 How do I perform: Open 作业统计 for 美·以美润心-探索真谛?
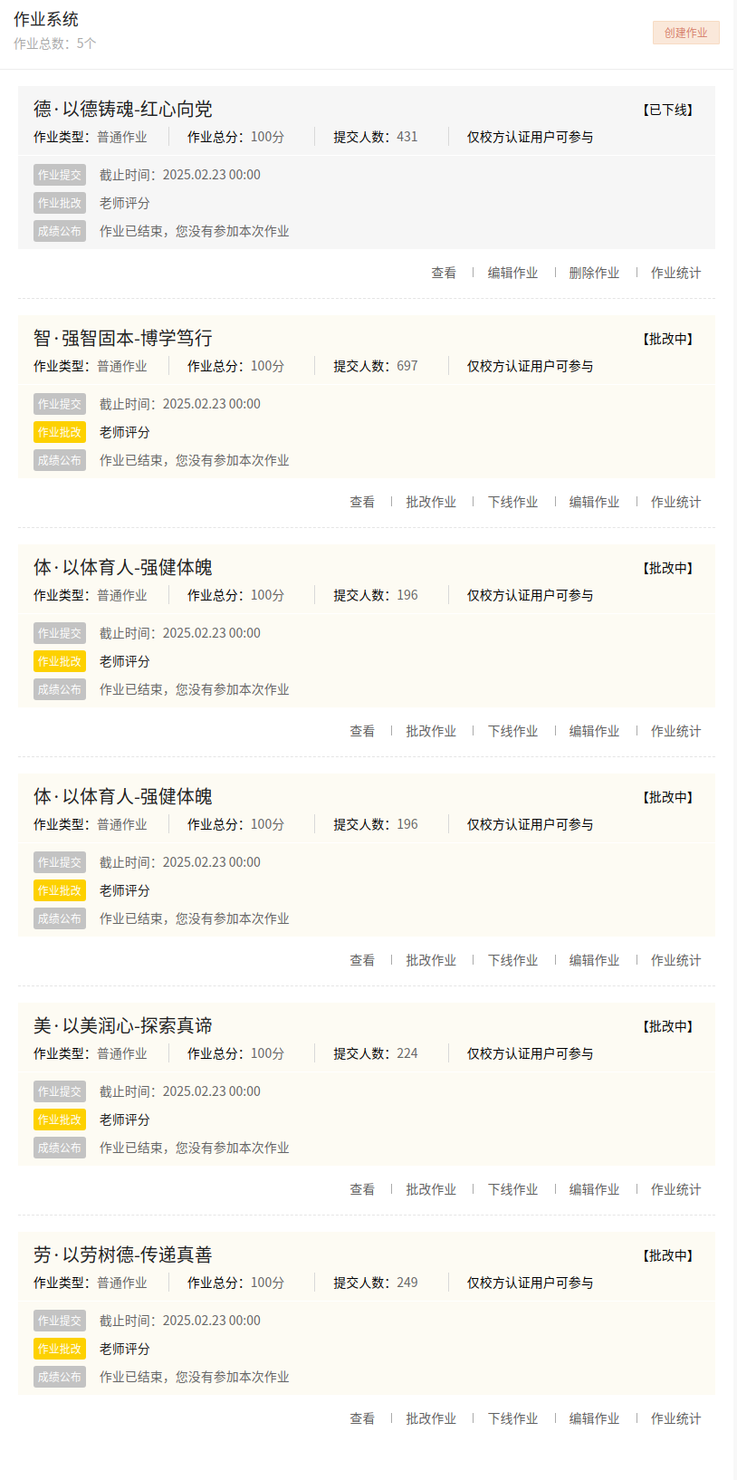(x=675, y=1189)
